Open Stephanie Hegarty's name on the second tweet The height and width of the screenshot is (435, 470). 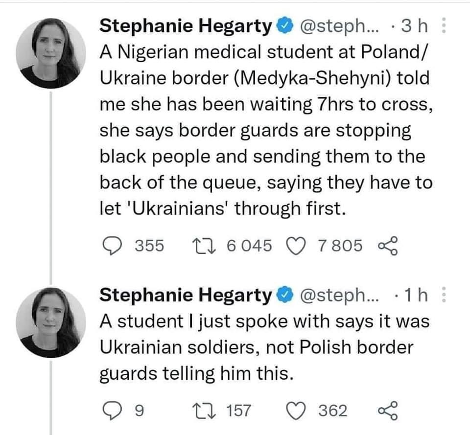(186, 296)
